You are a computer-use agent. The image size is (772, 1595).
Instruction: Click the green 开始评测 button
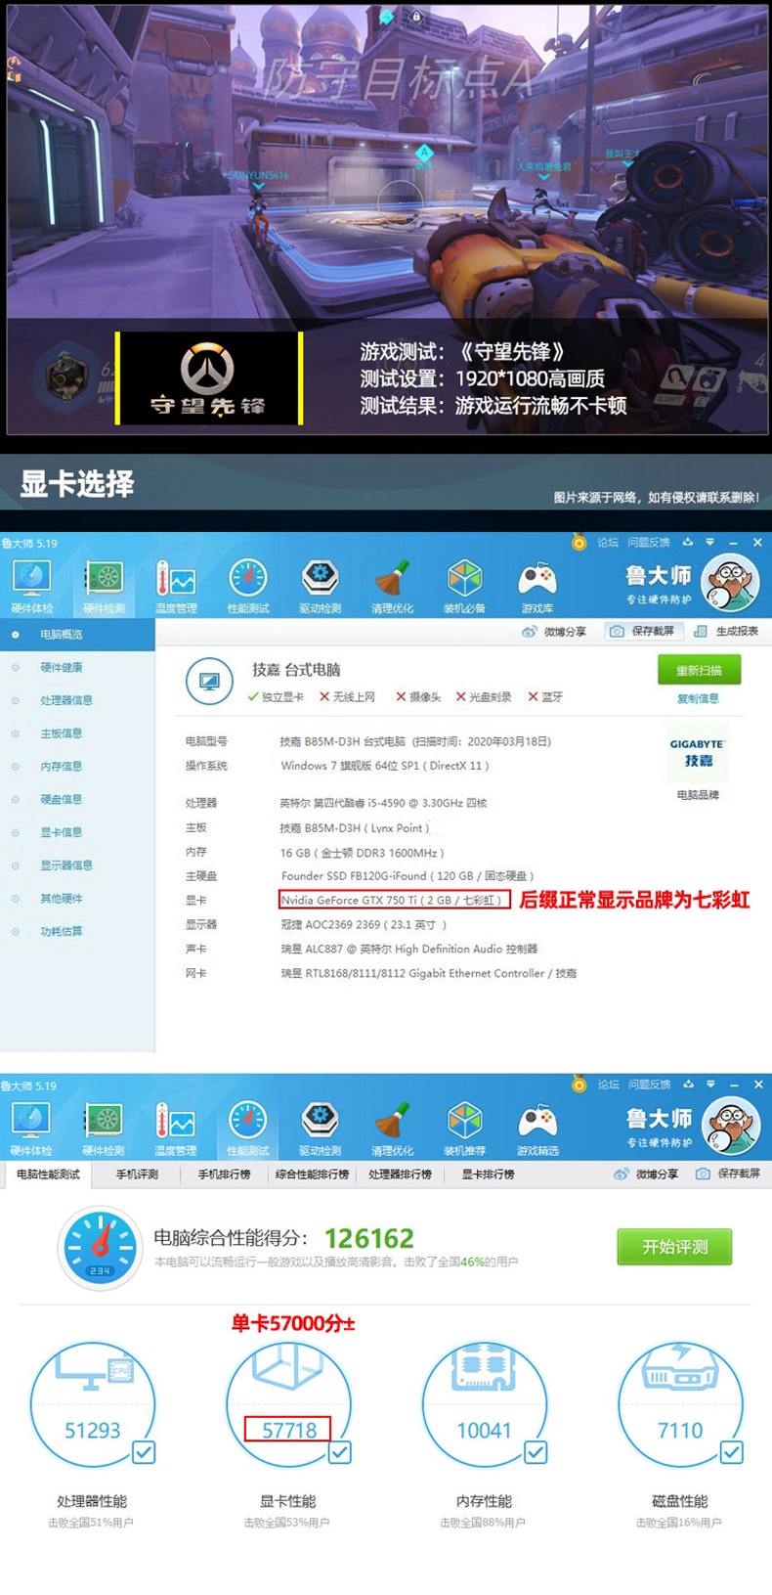(x=674, y=1247)
